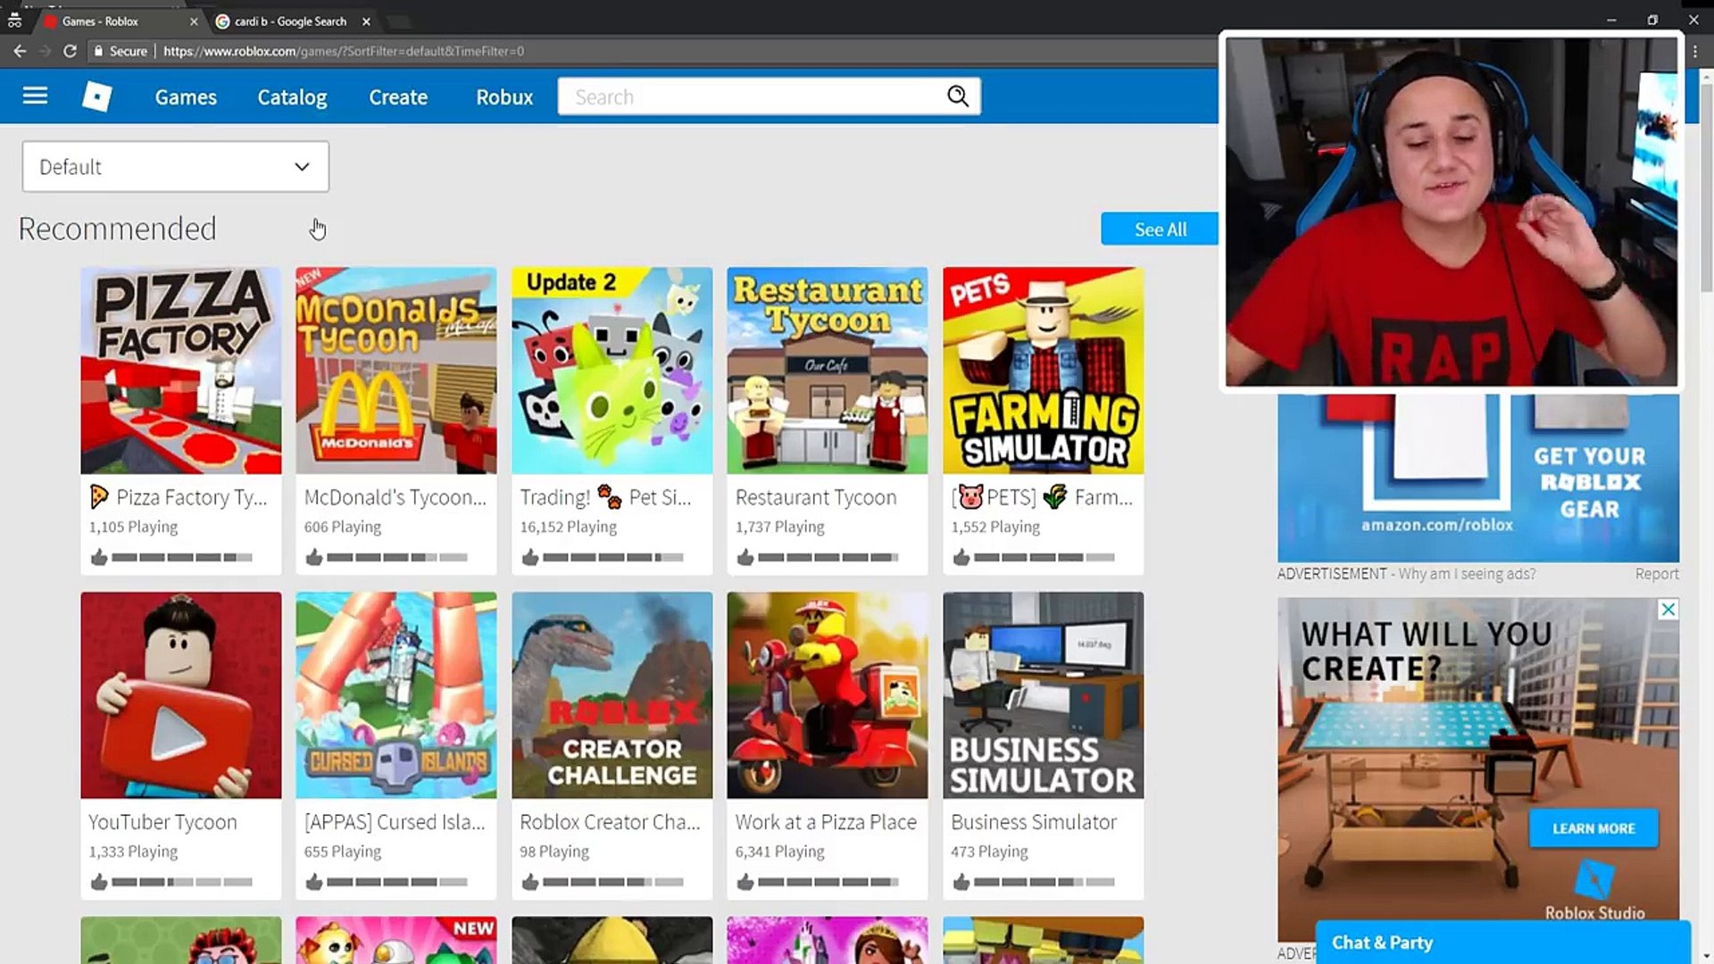
Task: Open the Catalog menu item
Action: click(292, 97)
